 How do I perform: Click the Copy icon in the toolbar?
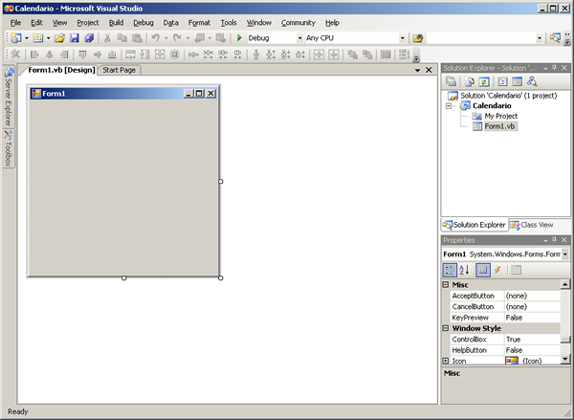(x=121, y=37)
